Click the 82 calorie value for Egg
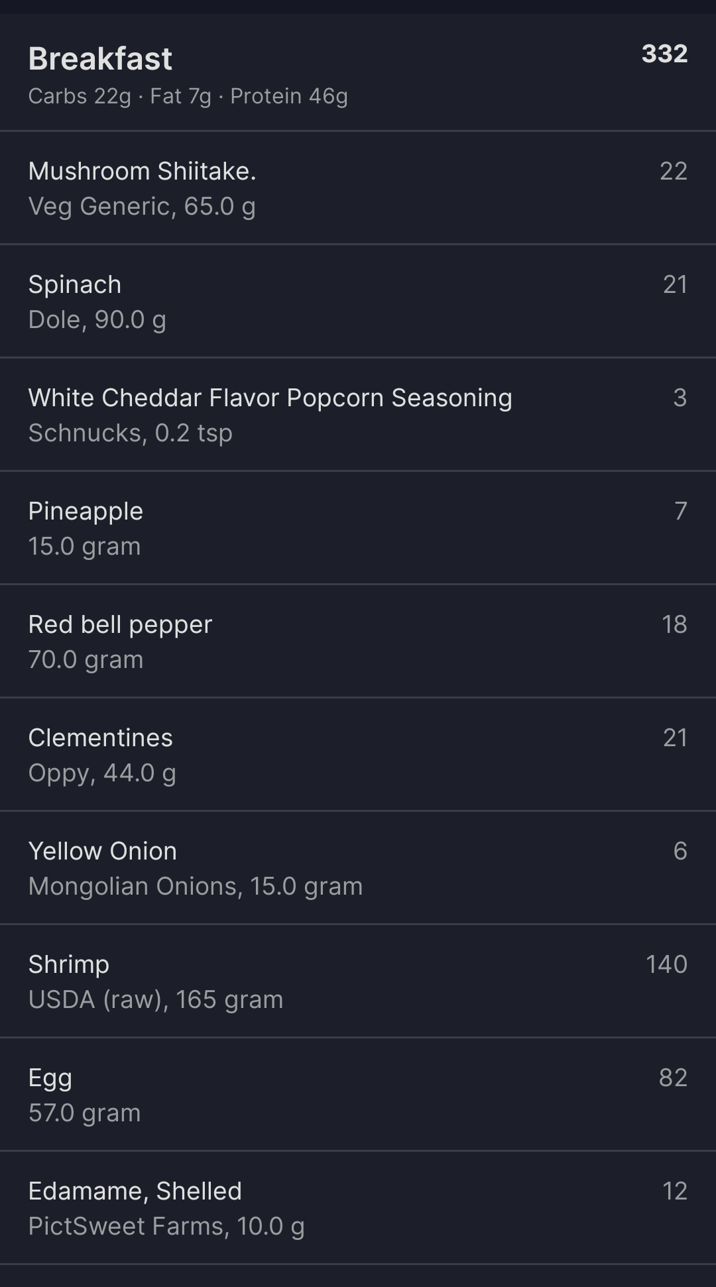The image size is (716, 1287). point(673,1078)
